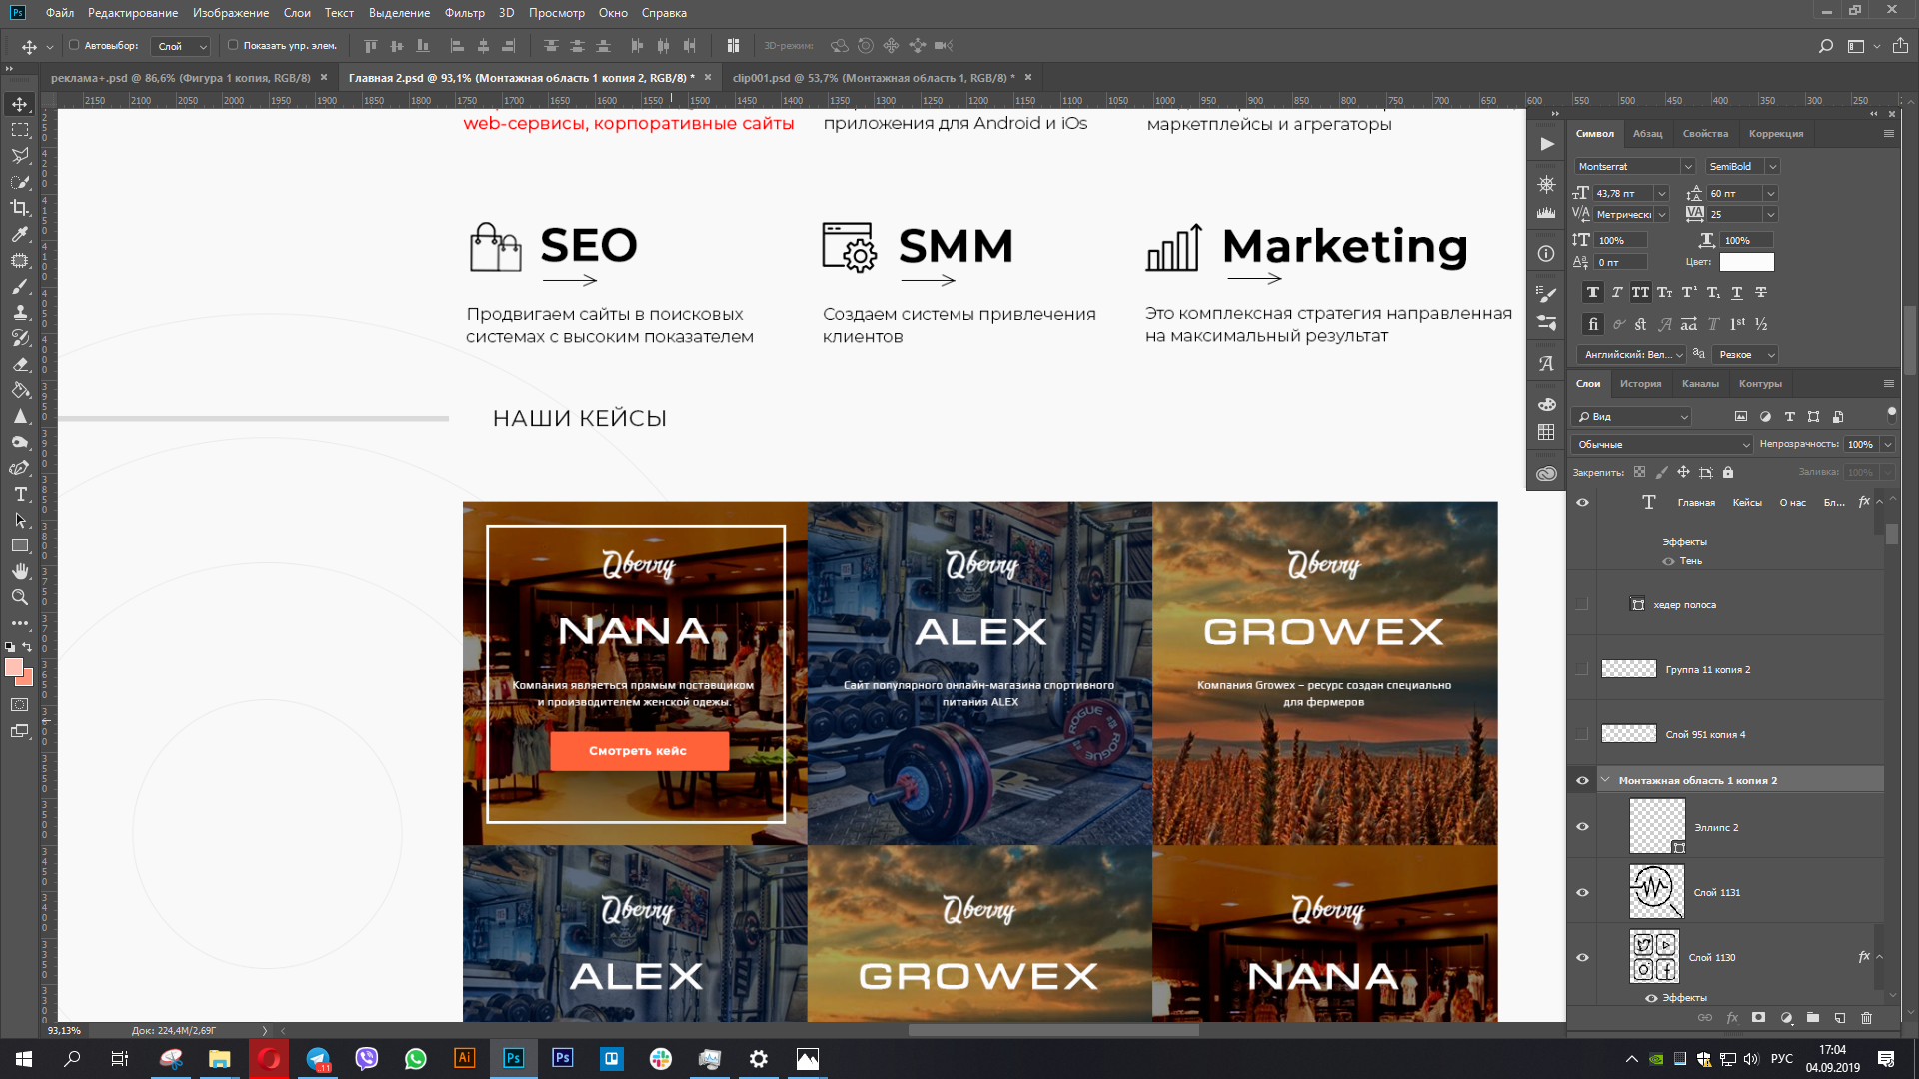Switch to the Абзац panel tab
The height and width of the screenshot is (1079, 1919).
(x=1647, y=134)
